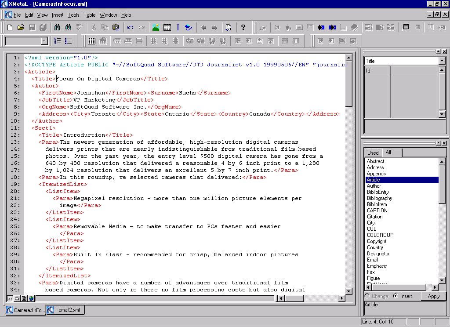Screen dimensions: 450x327
Task: Click the question mark Help icon
Action: tap(243, 28)
